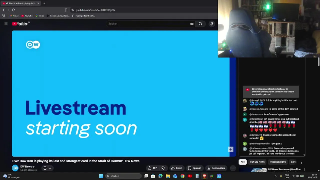Jump to latest chat messages arrow

(304, 155)
